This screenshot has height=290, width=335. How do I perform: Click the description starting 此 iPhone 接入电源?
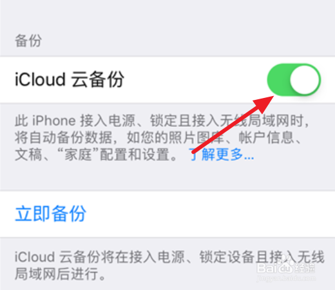point(162,137)
